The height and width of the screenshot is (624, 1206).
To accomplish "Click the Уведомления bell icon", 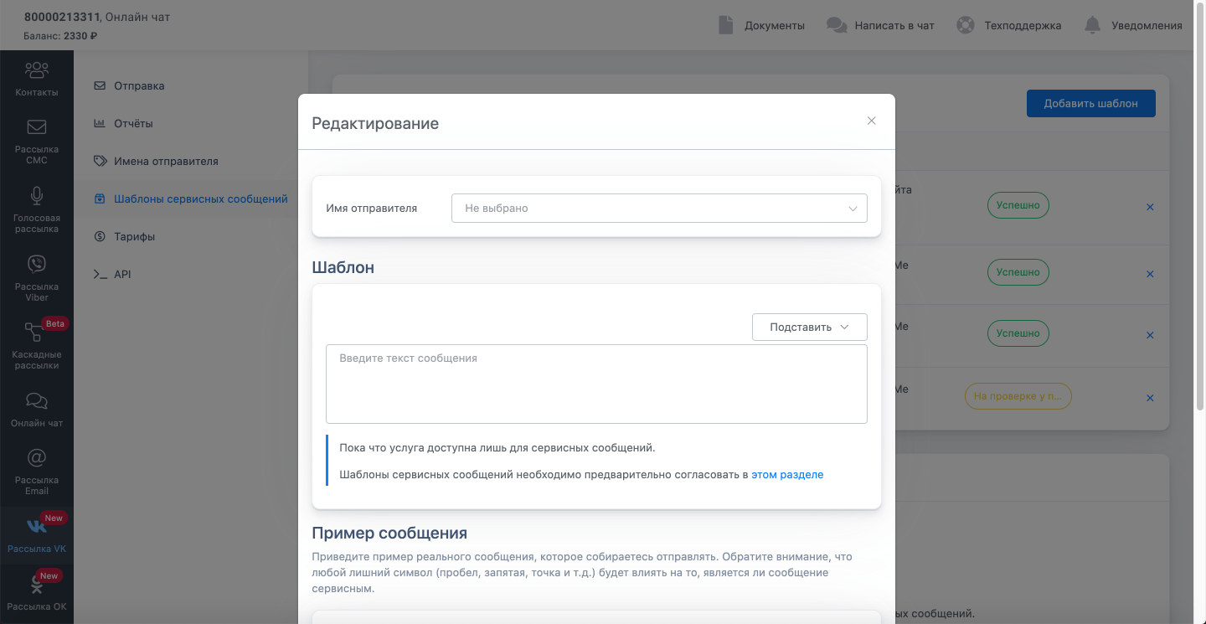I will [x=1092, y=25].
